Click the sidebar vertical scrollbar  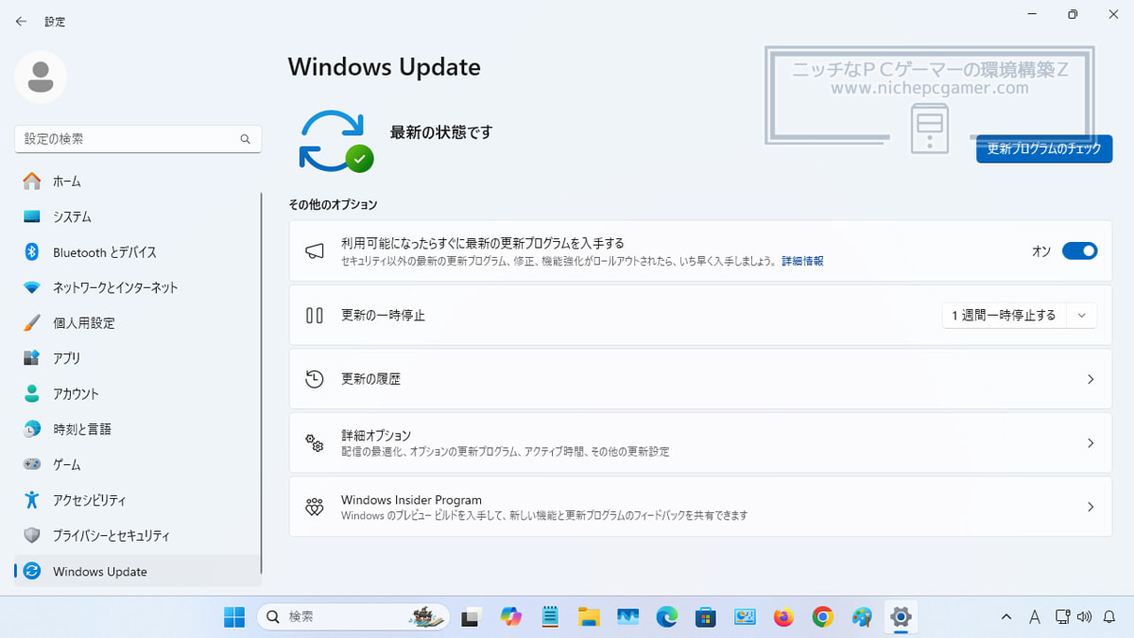262,383
